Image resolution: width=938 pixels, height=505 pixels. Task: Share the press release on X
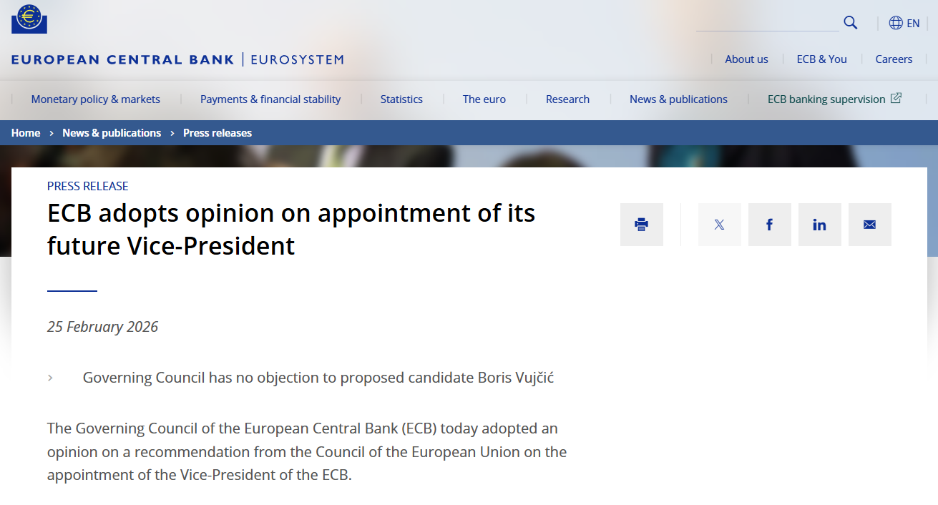click(x=719, y=225)
